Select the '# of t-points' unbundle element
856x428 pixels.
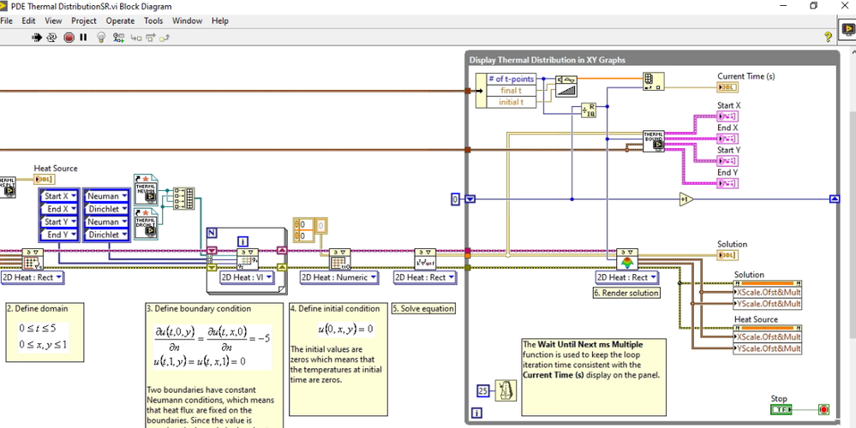click(511, 79)
